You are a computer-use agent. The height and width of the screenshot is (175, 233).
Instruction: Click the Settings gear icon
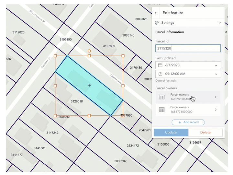pyautogui.click(x=157, y=23)
